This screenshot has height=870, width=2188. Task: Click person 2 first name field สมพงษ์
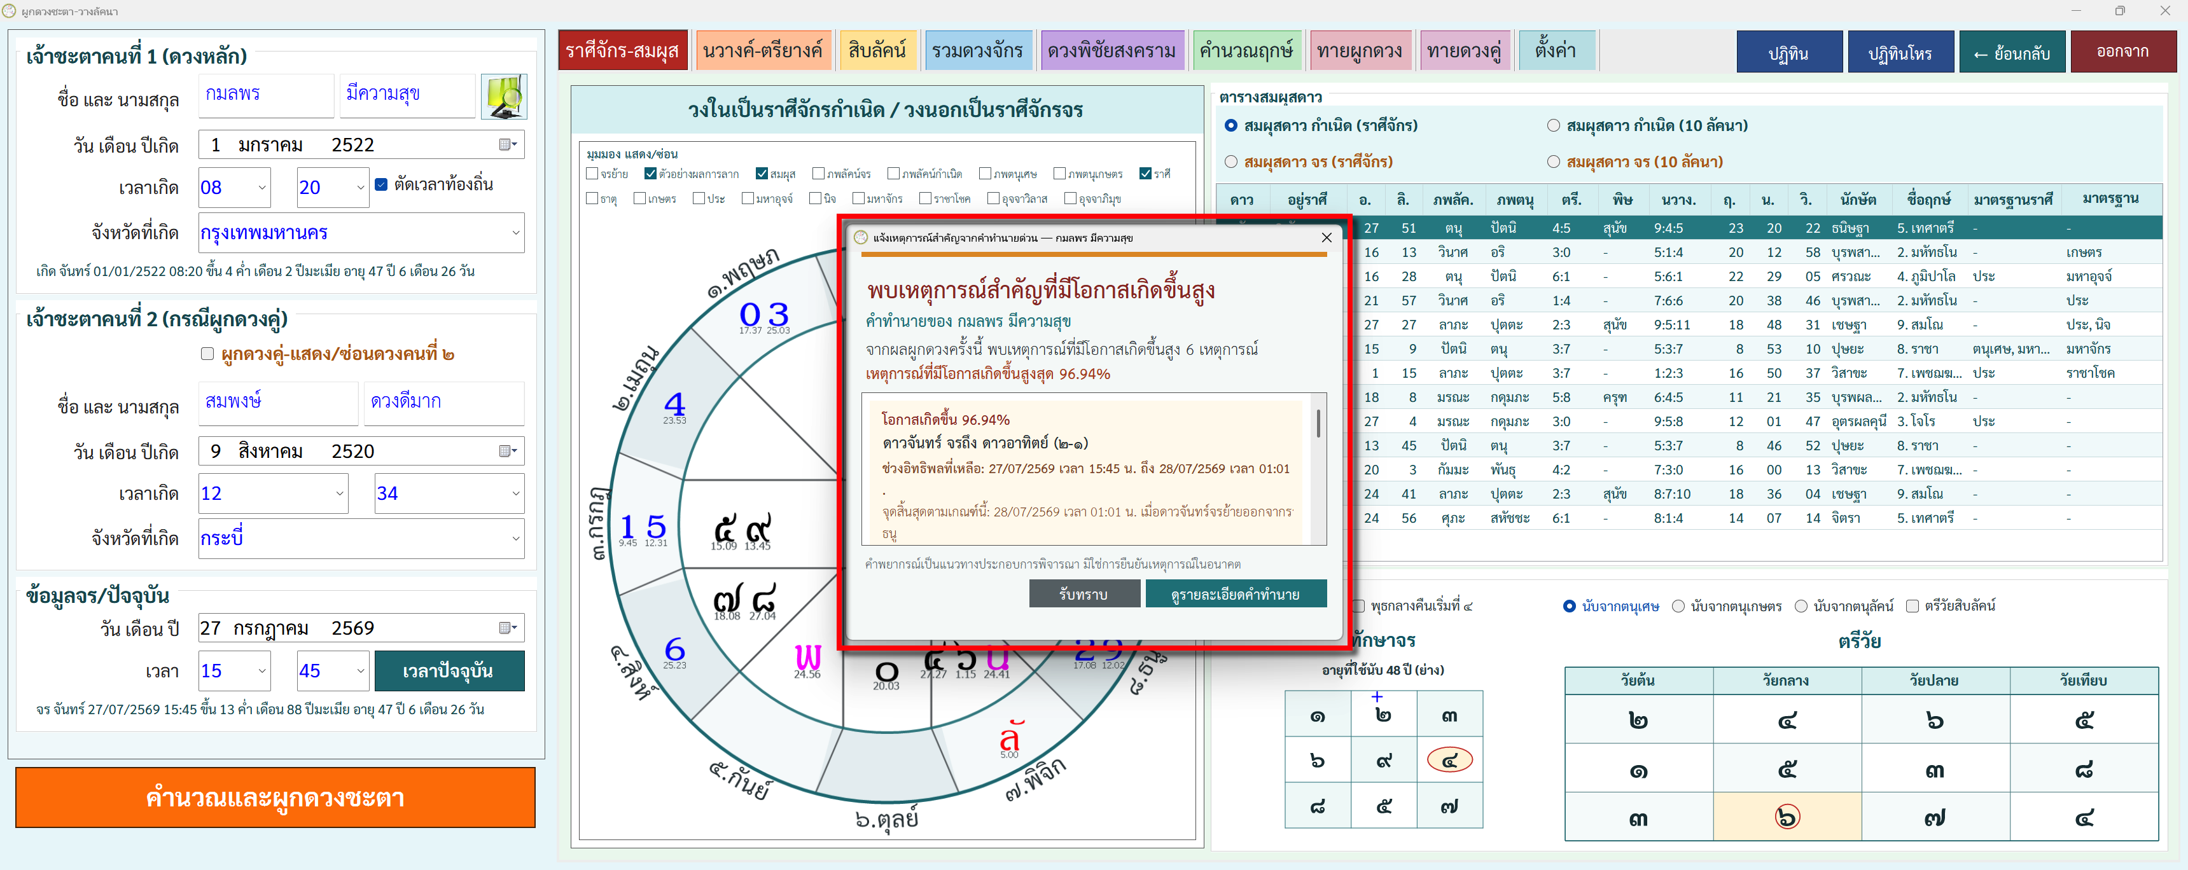pos(279,403)
